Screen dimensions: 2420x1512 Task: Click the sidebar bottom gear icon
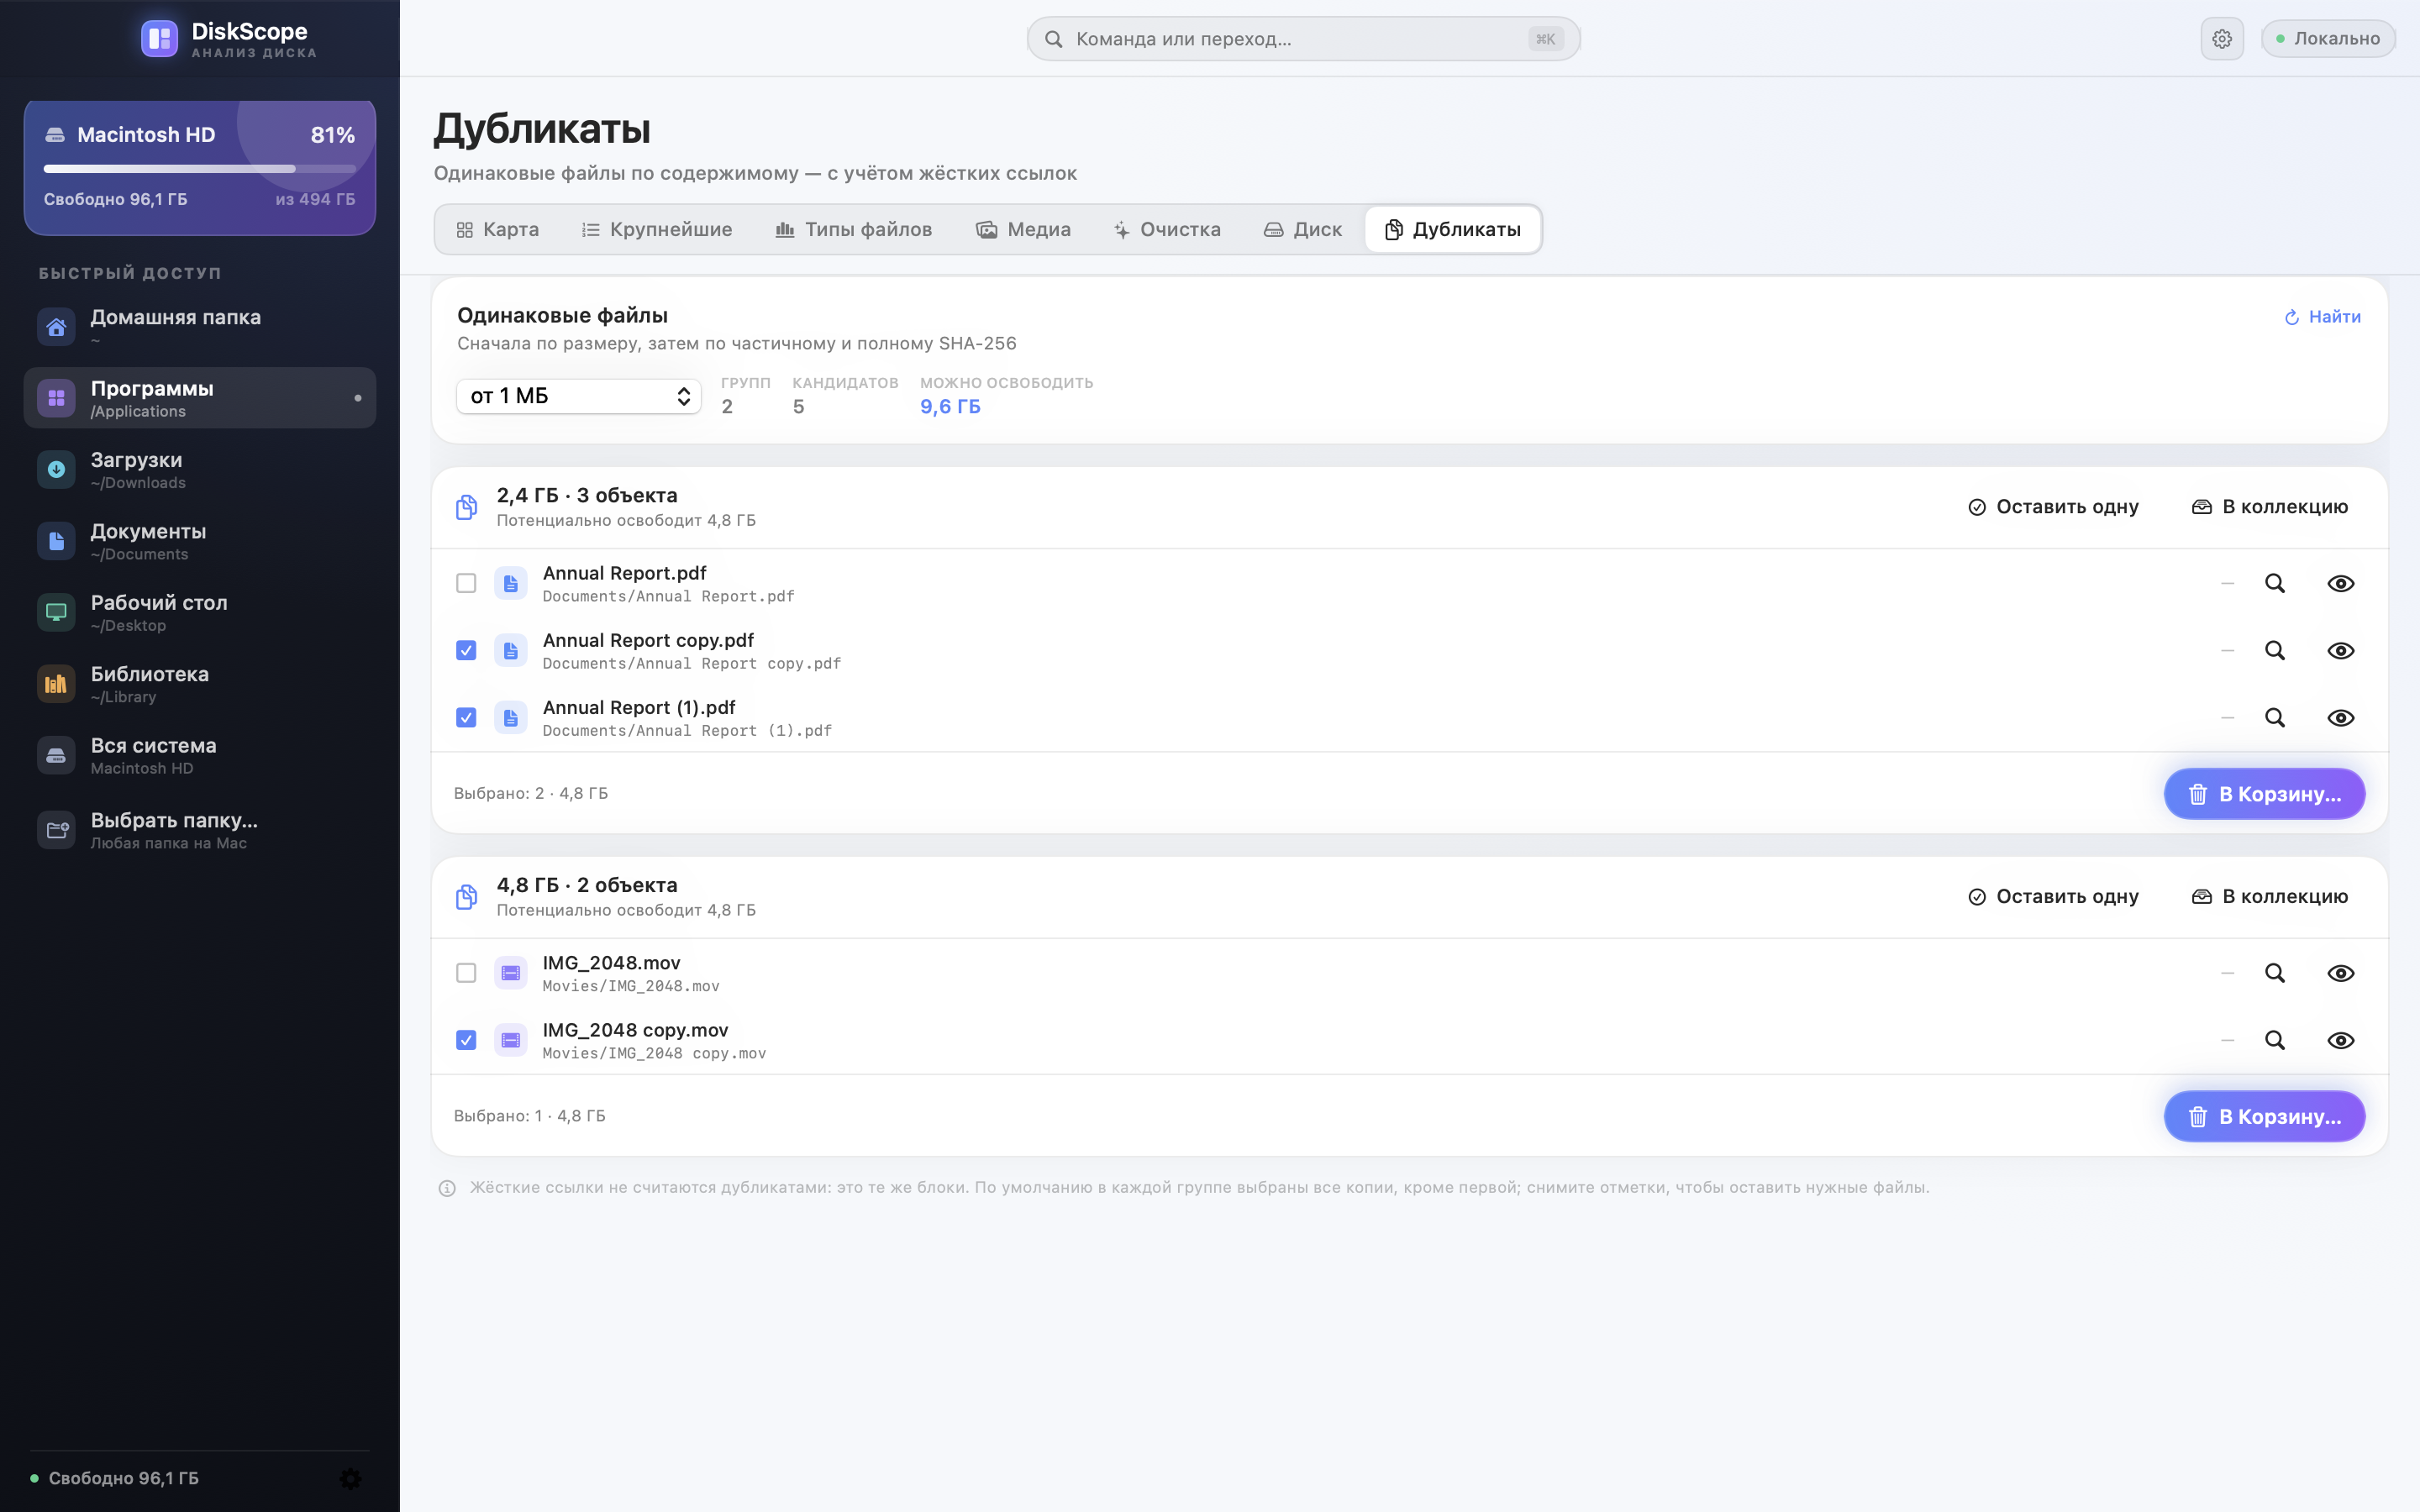coord(350,1478)
